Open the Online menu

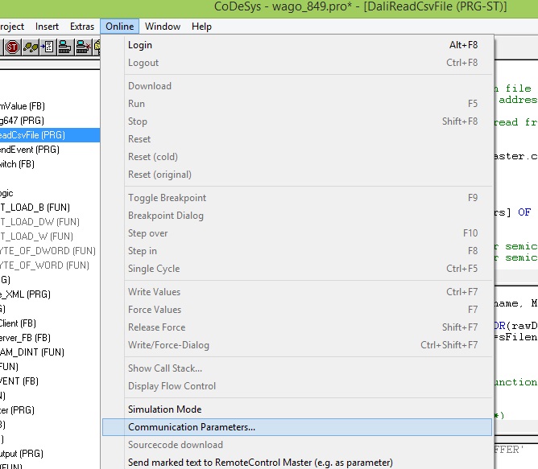tap(119, 27)
